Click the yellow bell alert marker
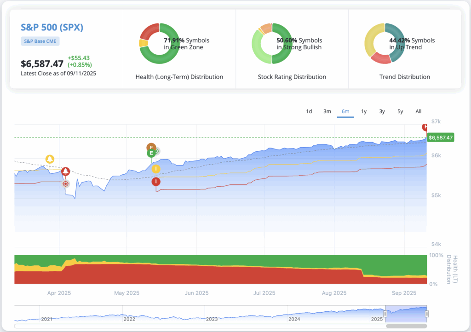This screenshot has width=471, height=332. pos(50,159)
